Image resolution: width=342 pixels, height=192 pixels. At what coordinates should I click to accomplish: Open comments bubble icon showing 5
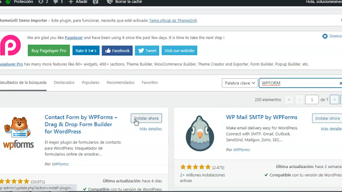click(x=56, y=2)
